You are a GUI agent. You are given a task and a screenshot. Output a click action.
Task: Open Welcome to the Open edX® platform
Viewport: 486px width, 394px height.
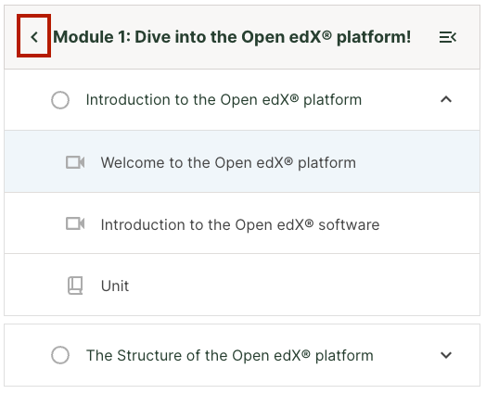[228, 162]
